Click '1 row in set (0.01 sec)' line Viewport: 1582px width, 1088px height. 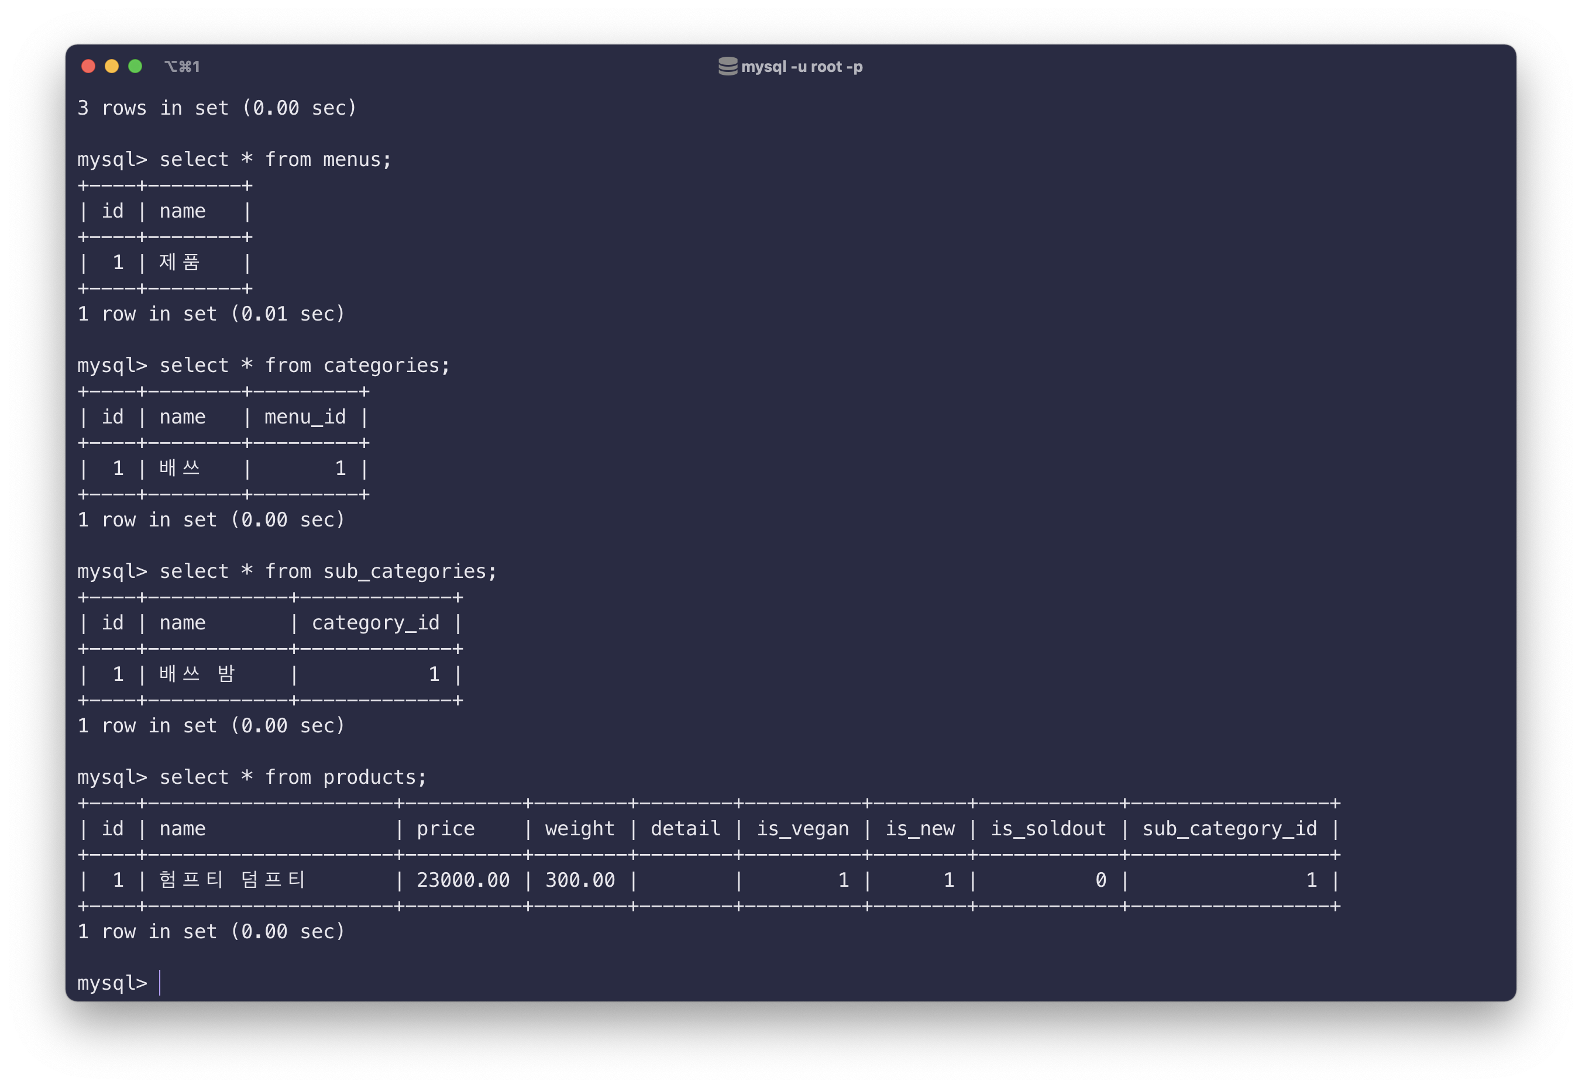tap(211, 314)
